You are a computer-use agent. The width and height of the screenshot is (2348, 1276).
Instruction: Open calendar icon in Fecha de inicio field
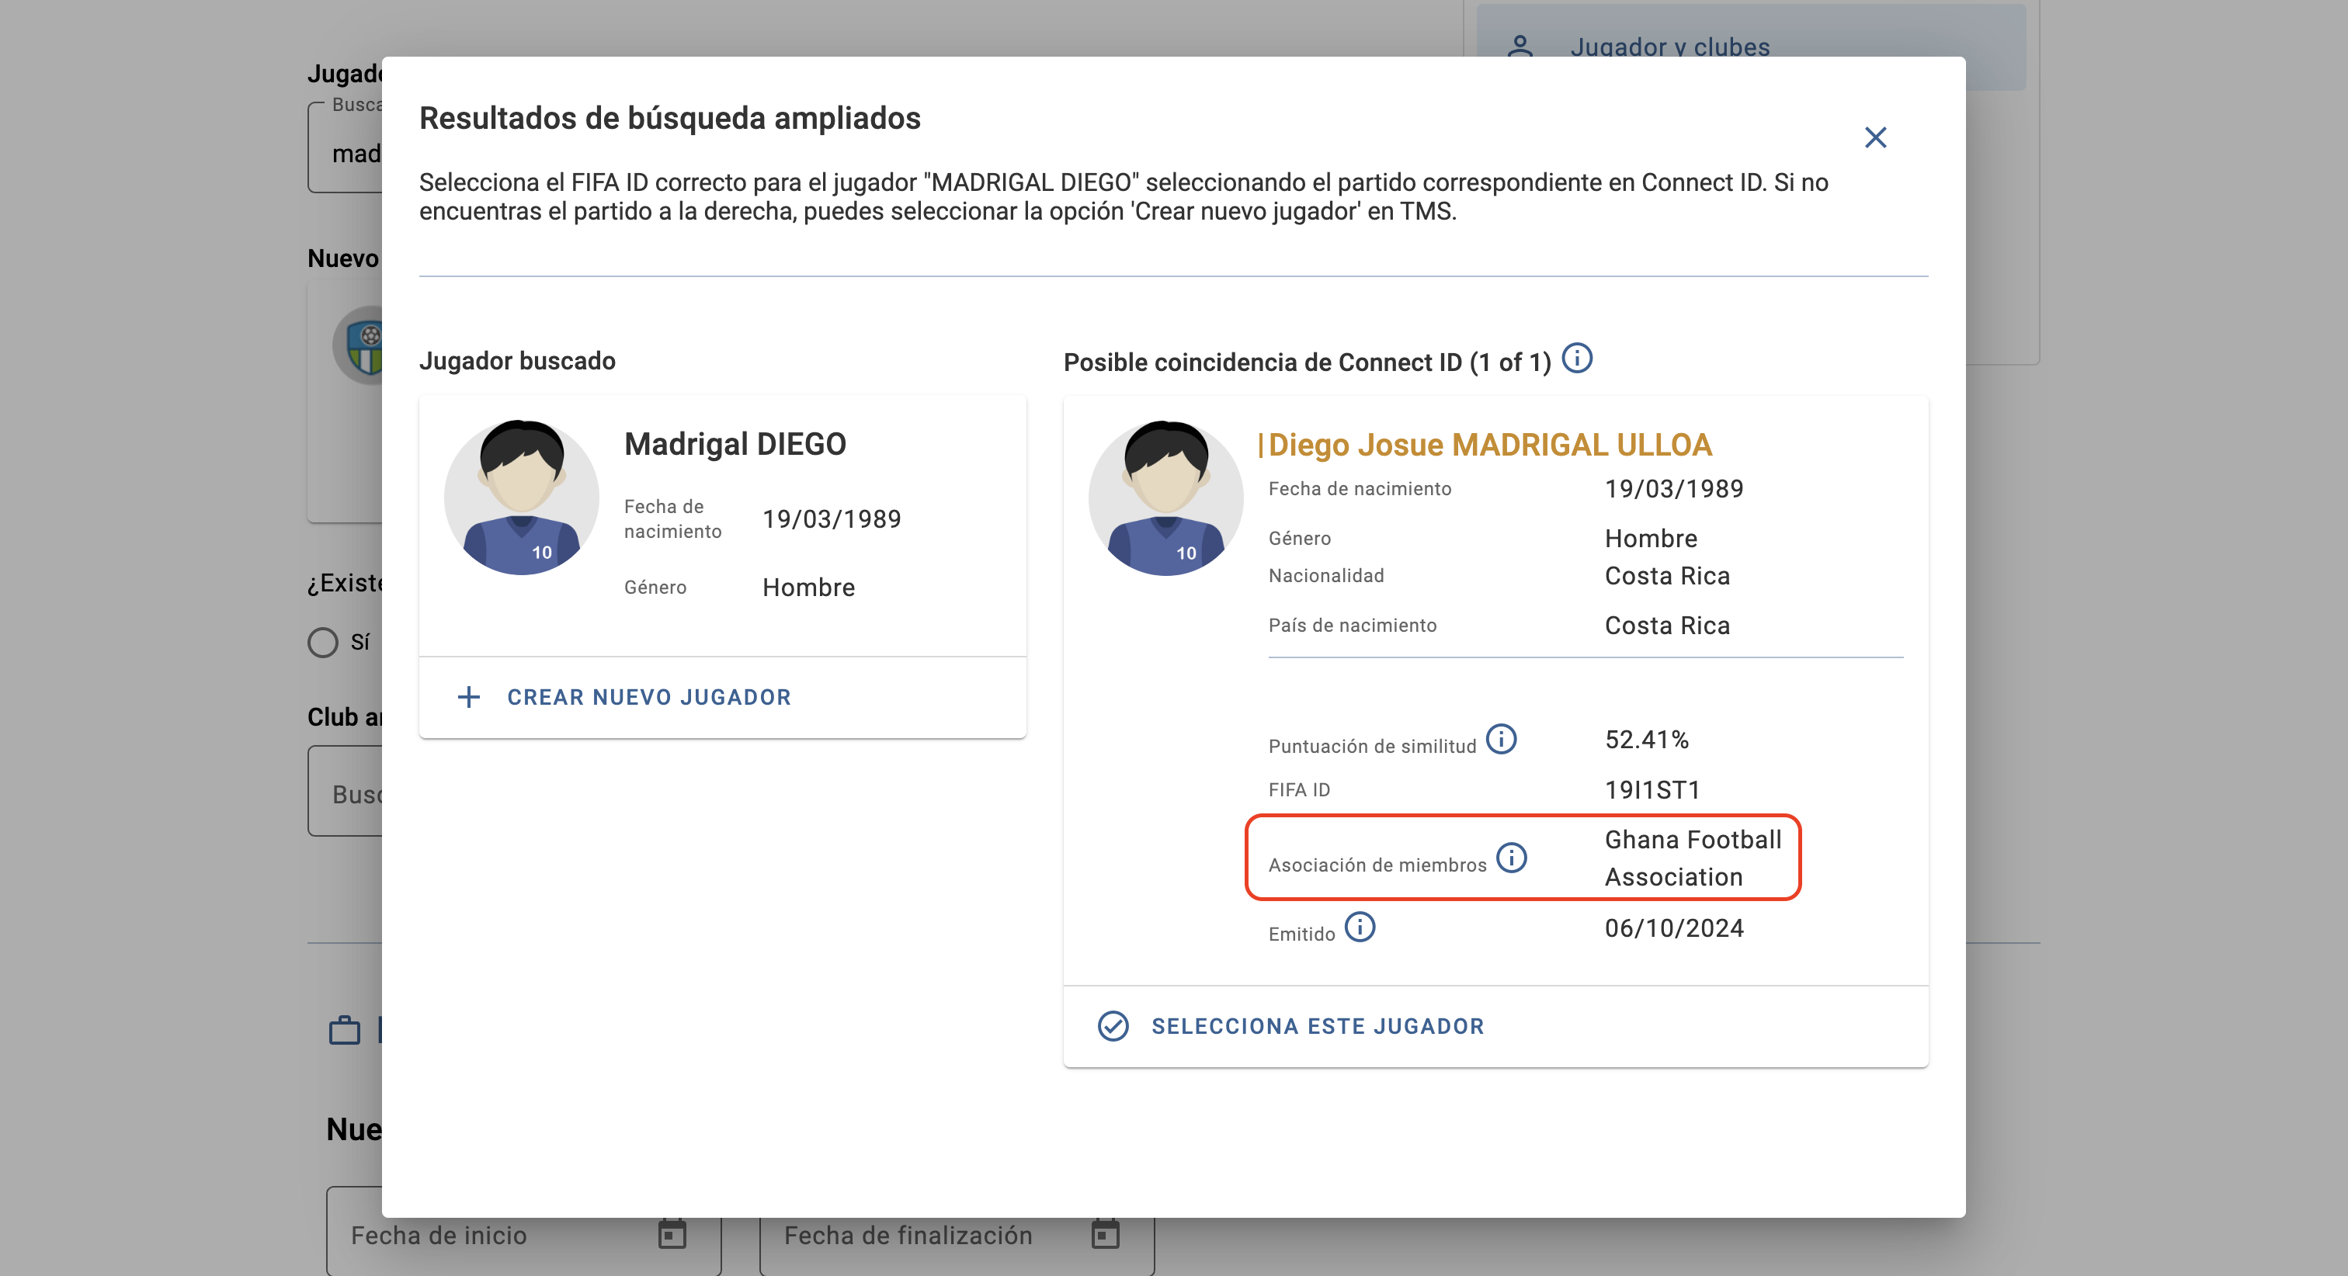coord(672,1234)
